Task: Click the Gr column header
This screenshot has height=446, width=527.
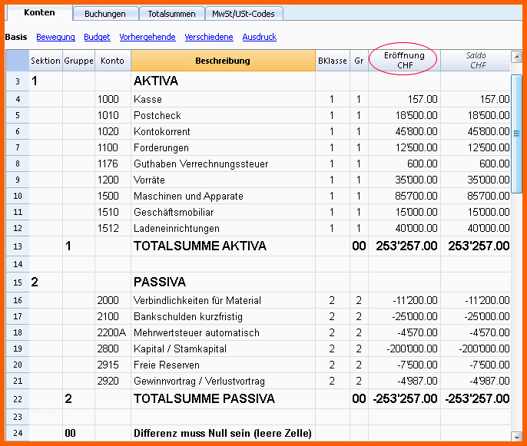Action: (359, 61)
